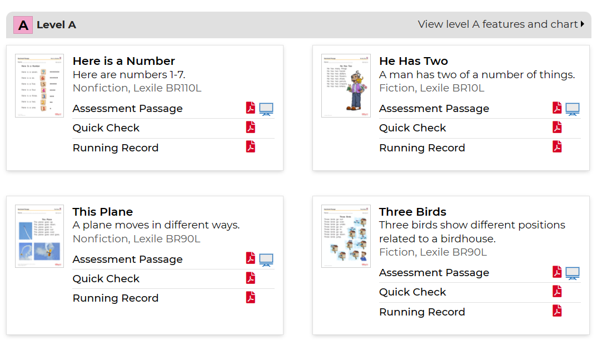
Task: Open Running Record PDF for He Has Two
Action: tap(557, 147)
